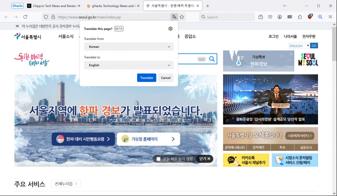The height and width of the screenshot is (196, 337).
Task: Open the 설문조사 tab
Action: [306, 147]
